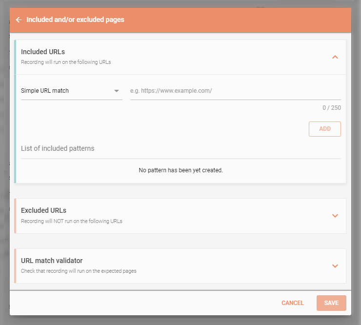
Task: Expand the URL match validator section
Action: (x=335, y=266)
